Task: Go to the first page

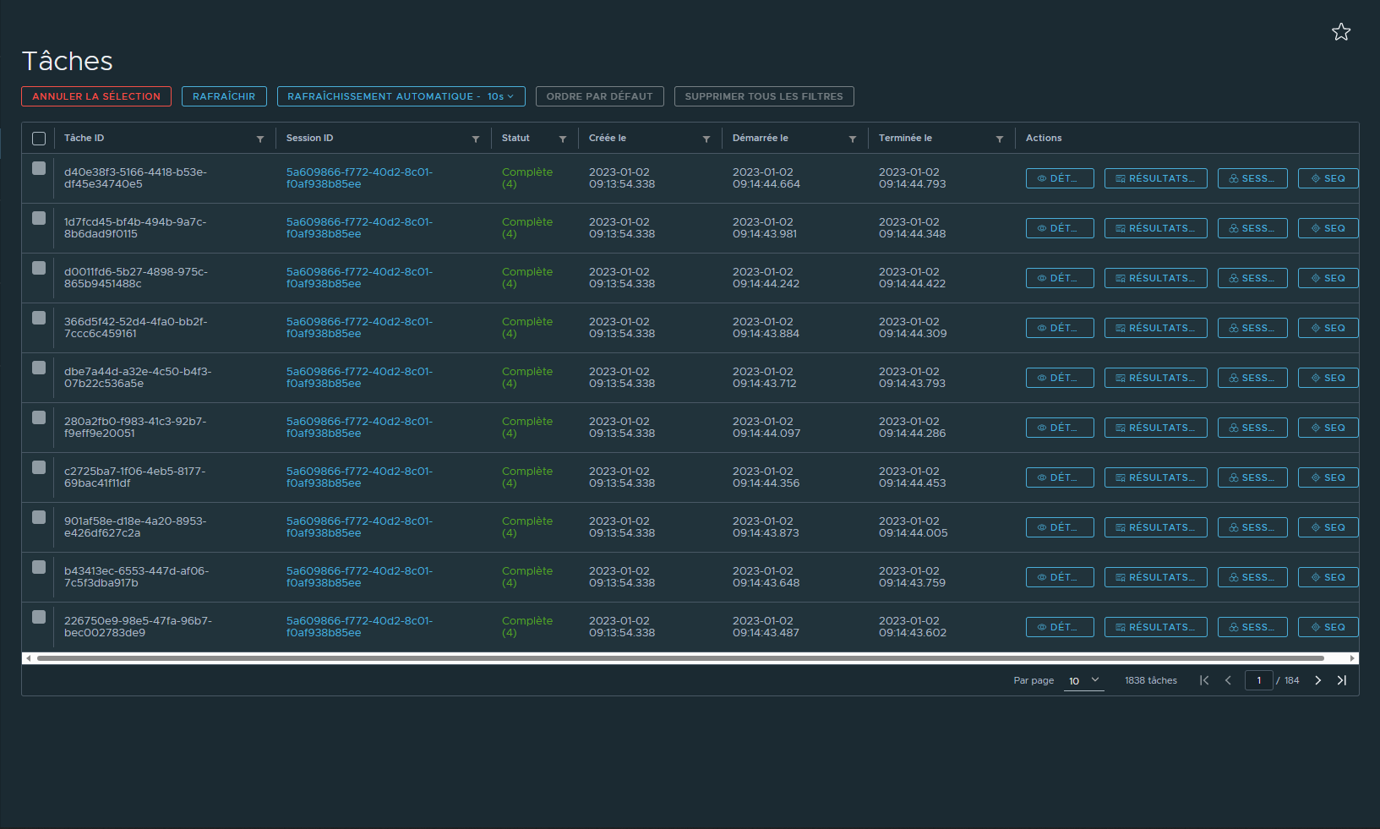Action: coord(1204,680)
